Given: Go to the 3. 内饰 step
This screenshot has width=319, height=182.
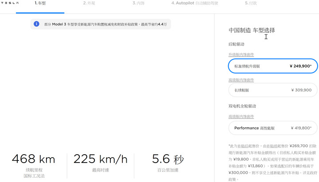Looking at the screenshot, I should [x=139, y=3].
